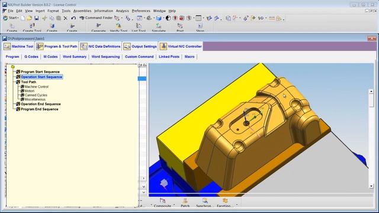Screen dimensions: 379x213
Task: Open the Format menu
Action: tap(53, 11)
